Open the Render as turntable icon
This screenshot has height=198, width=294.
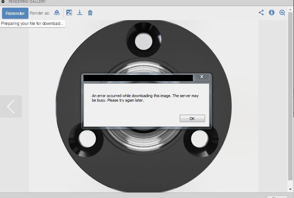pos(57,13)
